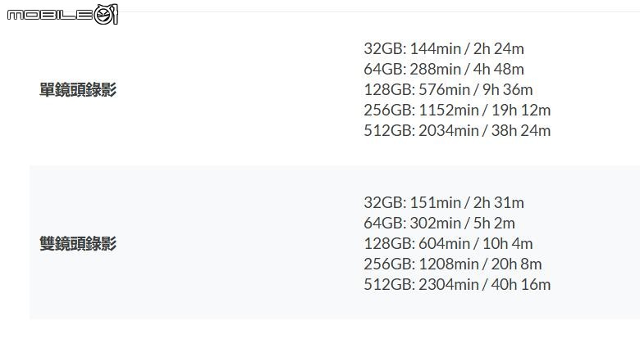Image resolution: width=640 pixels, height=339 pixels.
Task: Select dual-lens 128GB: 604min line
Action: (x=448, y=243)
